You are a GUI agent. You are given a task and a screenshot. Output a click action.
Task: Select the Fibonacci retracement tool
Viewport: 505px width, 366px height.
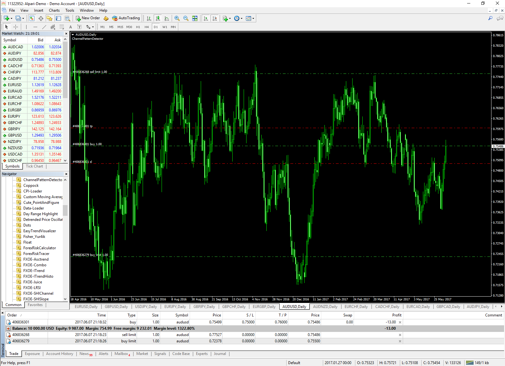62,27
